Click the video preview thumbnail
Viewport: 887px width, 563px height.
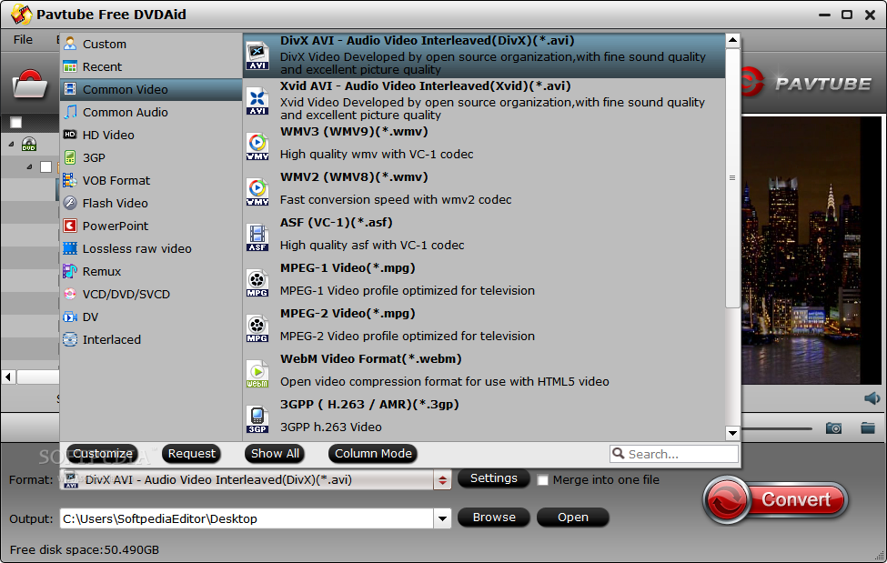[811, 250]
